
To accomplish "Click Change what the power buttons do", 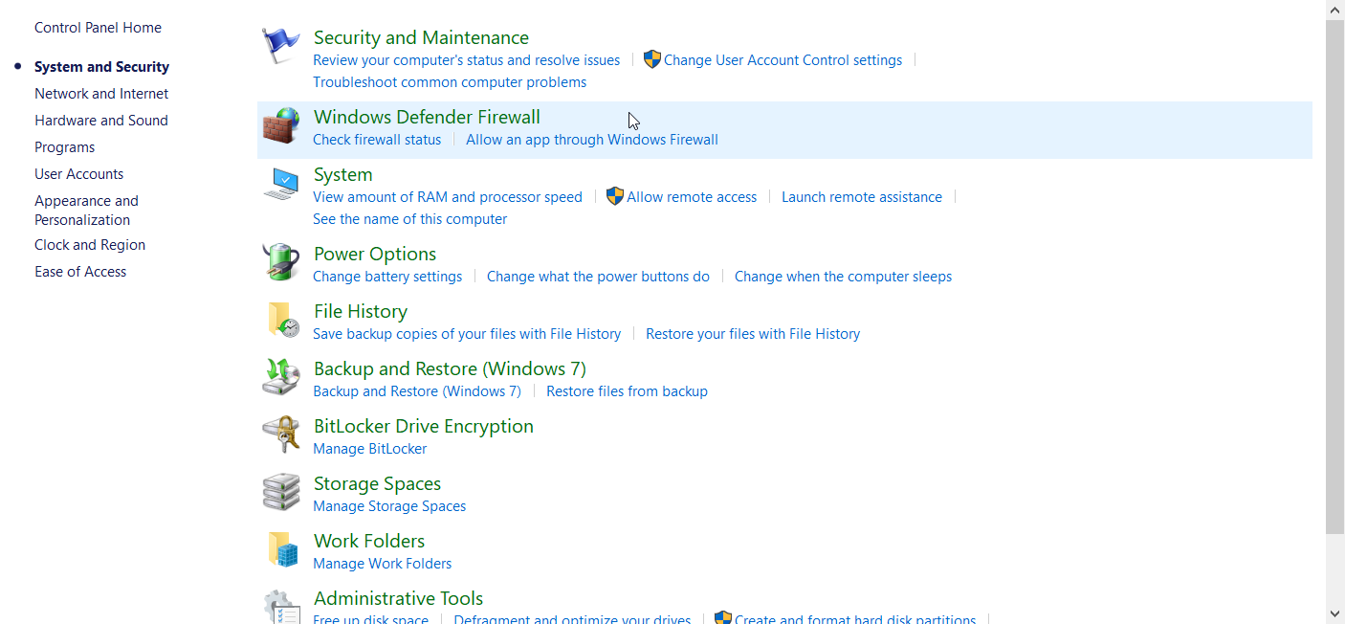I will tap(598, 277).
